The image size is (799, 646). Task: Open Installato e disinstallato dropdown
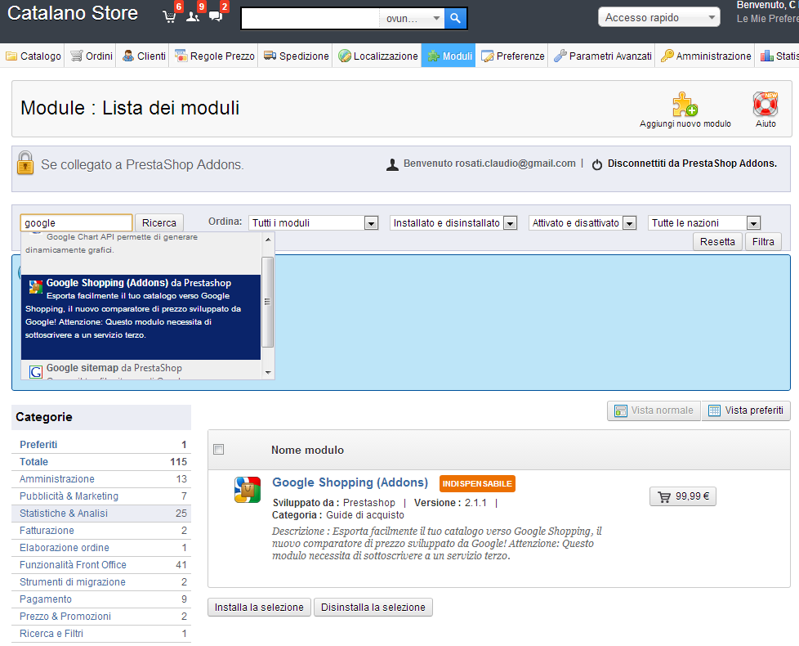click(453, 222)
